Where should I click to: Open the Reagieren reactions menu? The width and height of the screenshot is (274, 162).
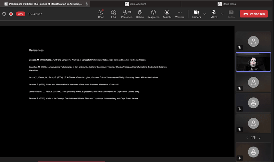tap(153, 14)
